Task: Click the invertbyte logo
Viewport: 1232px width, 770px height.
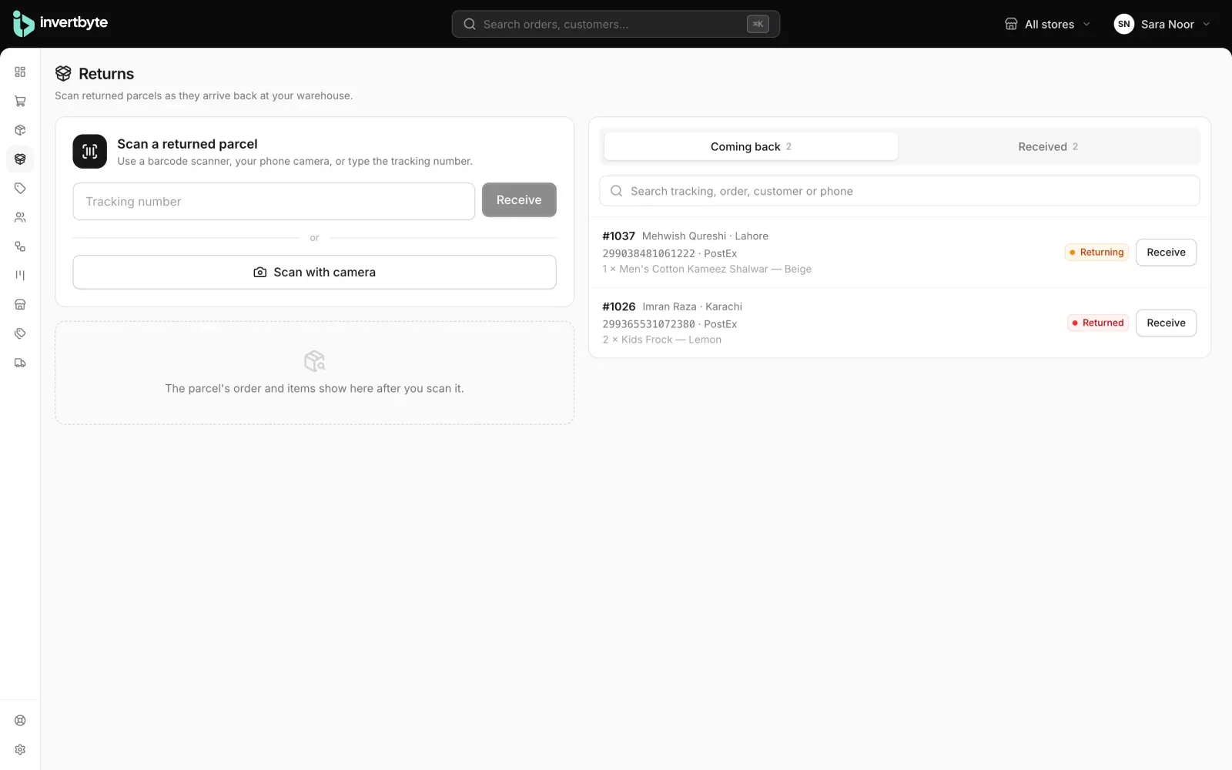Action: tap(60, 23)
